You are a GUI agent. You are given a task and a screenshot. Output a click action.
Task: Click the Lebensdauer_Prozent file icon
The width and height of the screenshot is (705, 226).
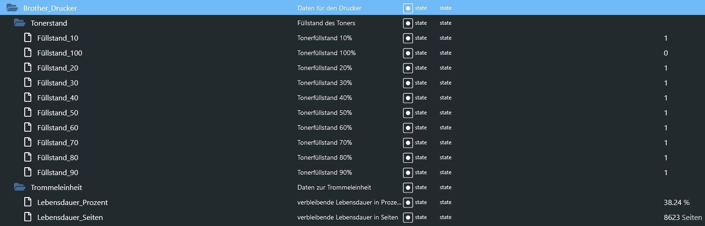tap(28, 202)
